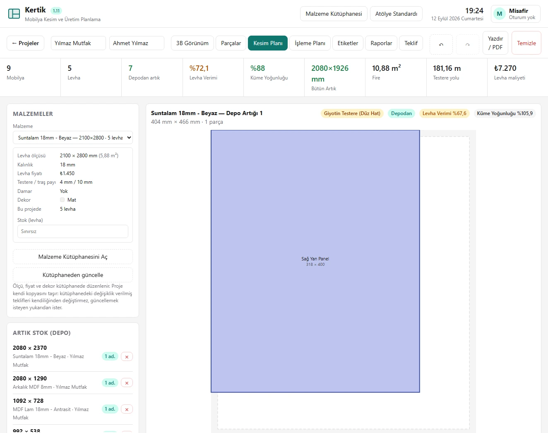548x433 pixels.
Task: Click the version 1.11 badge
Action: coord(56,11)
